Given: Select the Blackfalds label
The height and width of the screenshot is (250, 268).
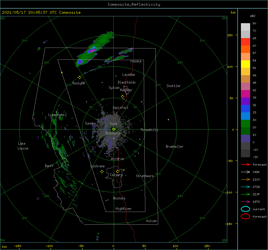Looking at the screenshot, I should (x=127, y=82).
